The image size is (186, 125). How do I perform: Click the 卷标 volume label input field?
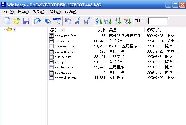(x=158, y=21)
